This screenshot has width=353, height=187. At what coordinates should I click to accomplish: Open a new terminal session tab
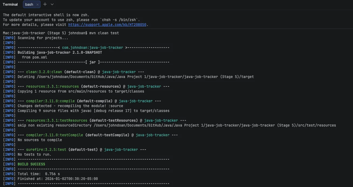(x=45, y=4)
